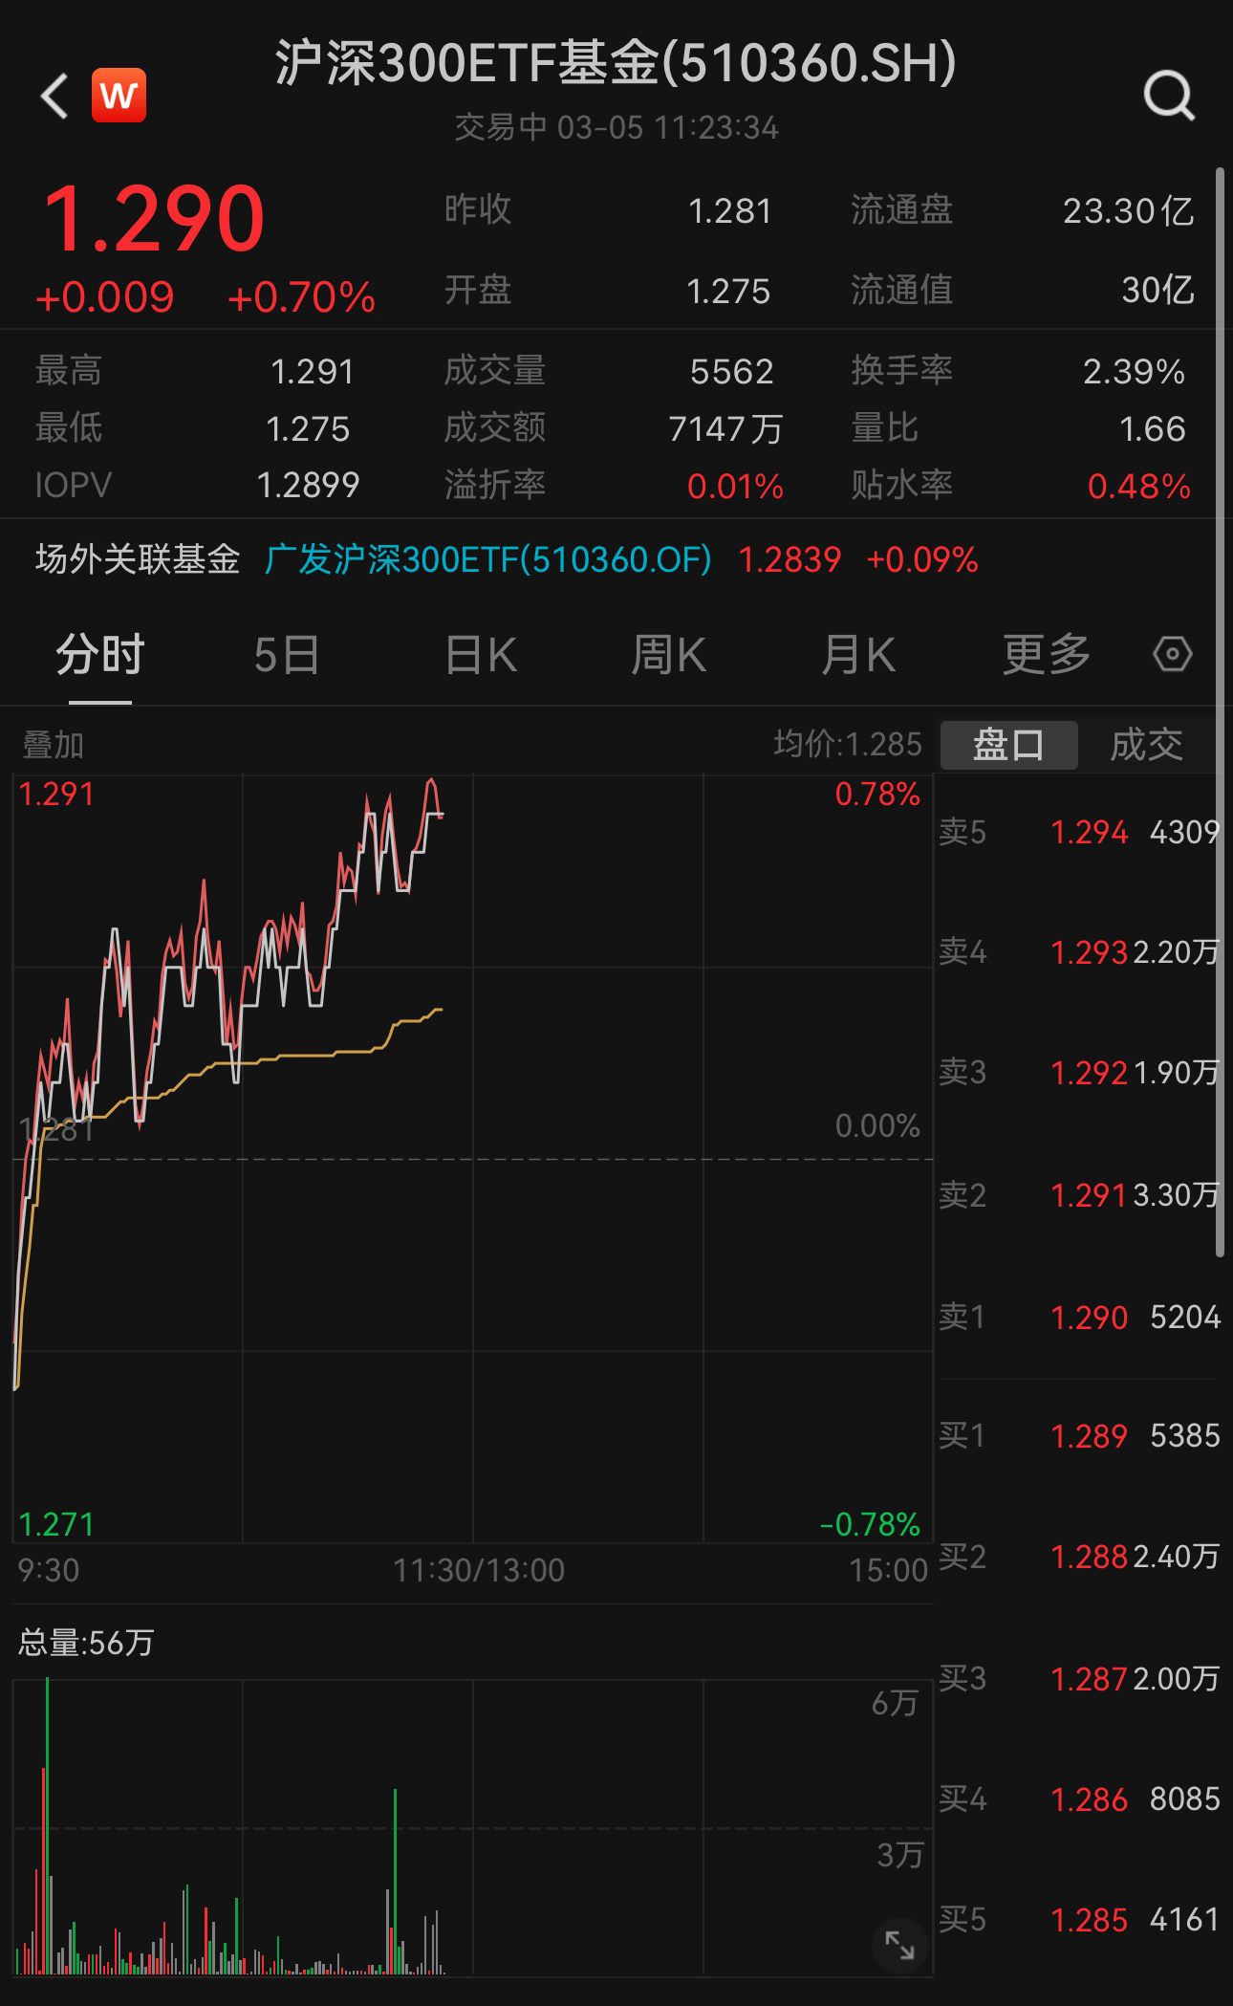Tap the IOPV value 1.2899
This screenshot has width=1233, height=2006.
309,486
